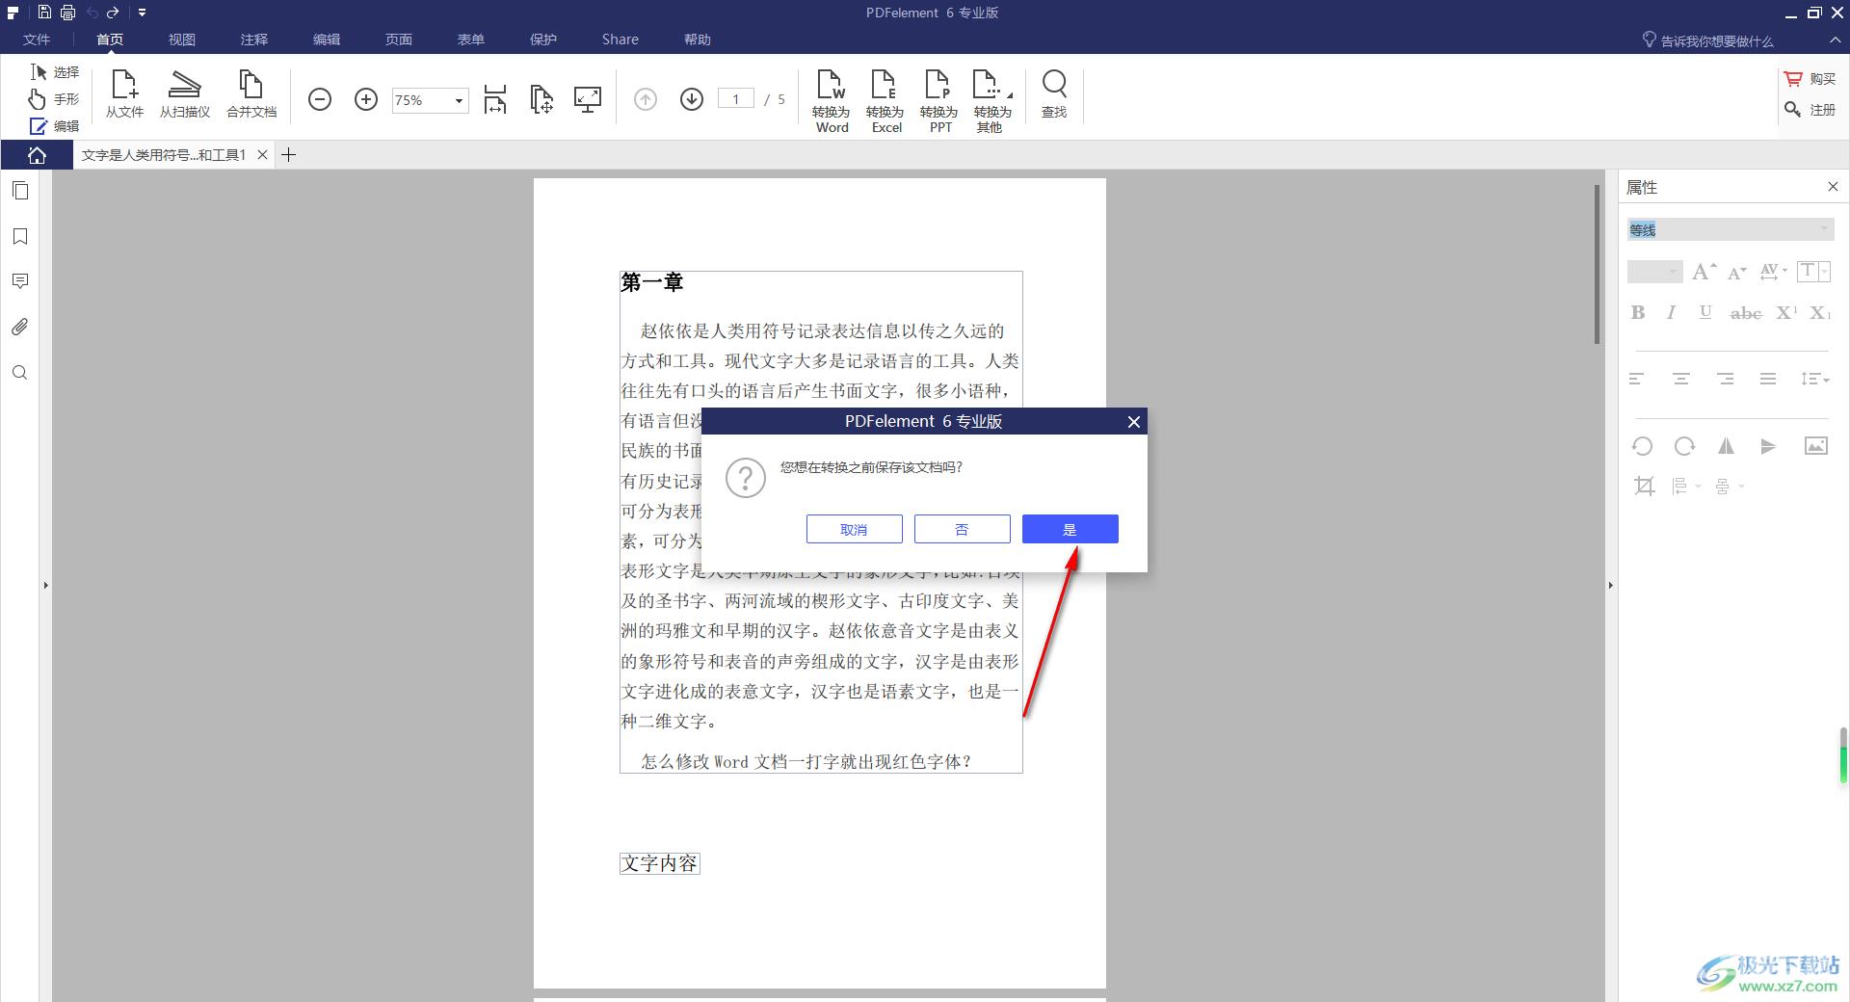1850x1002 pixels.
Task: Click the 注册 key link
Action: [1810, 110]
